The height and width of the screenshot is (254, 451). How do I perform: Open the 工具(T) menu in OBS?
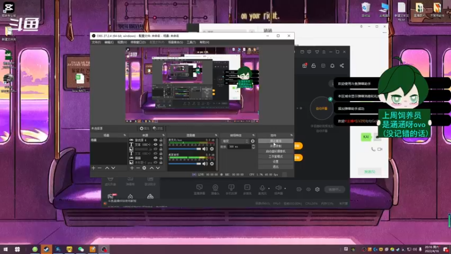pyautogui.click(x=191, y=42)
